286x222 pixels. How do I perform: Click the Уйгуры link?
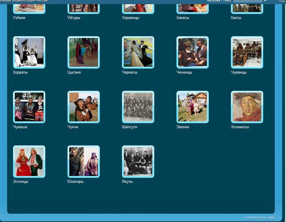point(74,18)
